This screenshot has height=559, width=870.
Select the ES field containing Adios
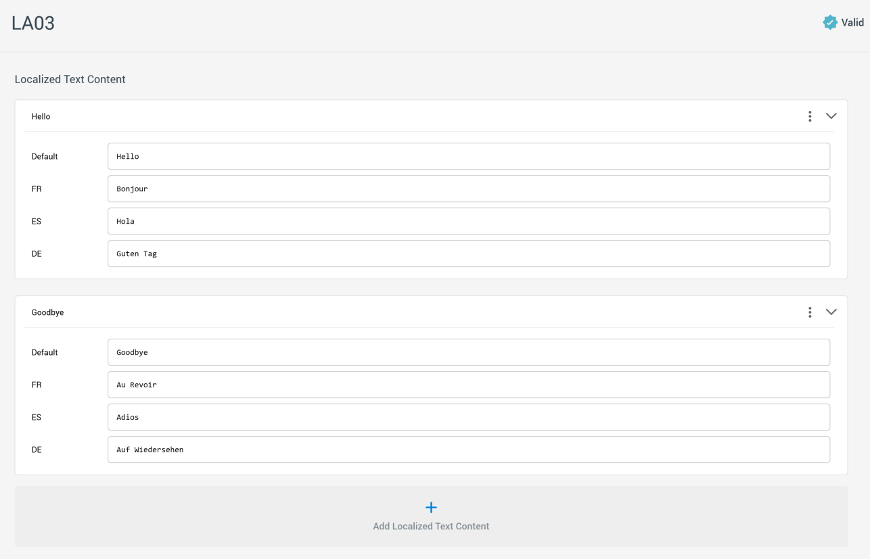468,417
